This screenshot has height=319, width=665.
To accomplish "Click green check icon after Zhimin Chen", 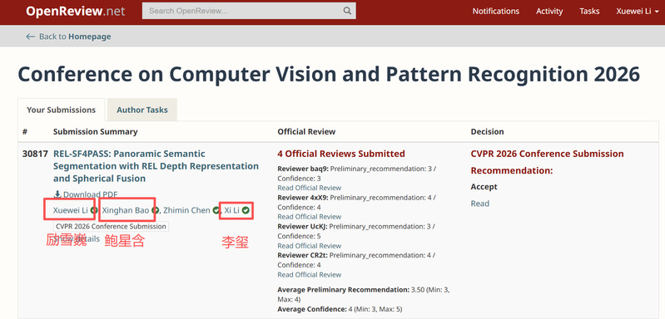I will 216,210.
